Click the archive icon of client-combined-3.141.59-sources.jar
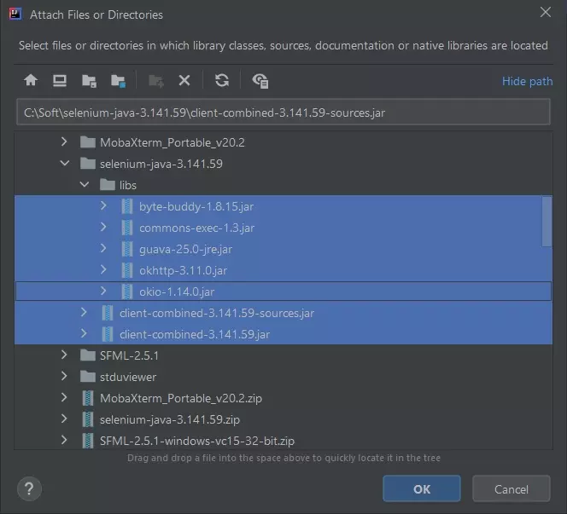This screenshot has height=514, width=567. 108,313
